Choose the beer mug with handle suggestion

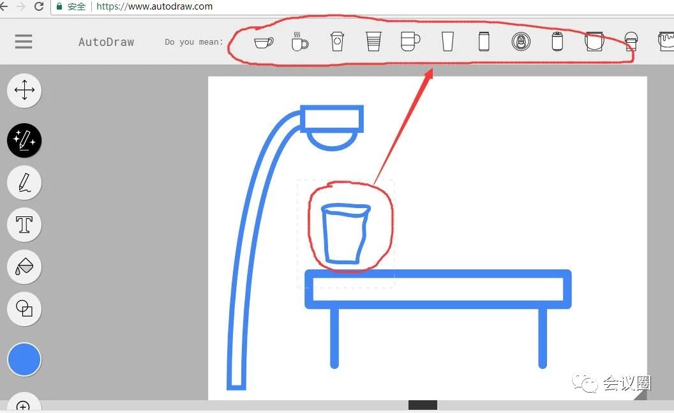click(410, 41)
